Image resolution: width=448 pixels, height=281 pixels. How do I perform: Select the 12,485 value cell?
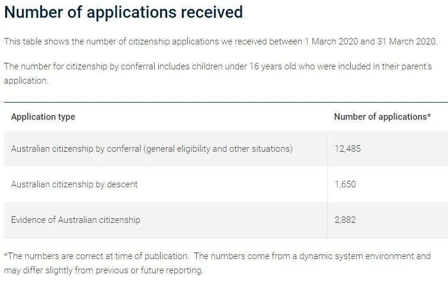347,149
